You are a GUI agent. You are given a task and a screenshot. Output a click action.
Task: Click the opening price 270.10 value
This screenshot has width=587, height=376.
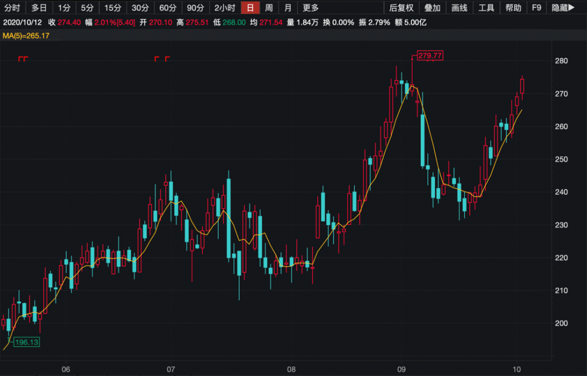point(160,22)
